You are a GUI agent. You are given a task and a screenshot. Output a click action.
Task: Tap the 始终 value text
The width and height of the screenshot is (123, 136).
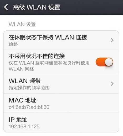click(x=13, y=44)
